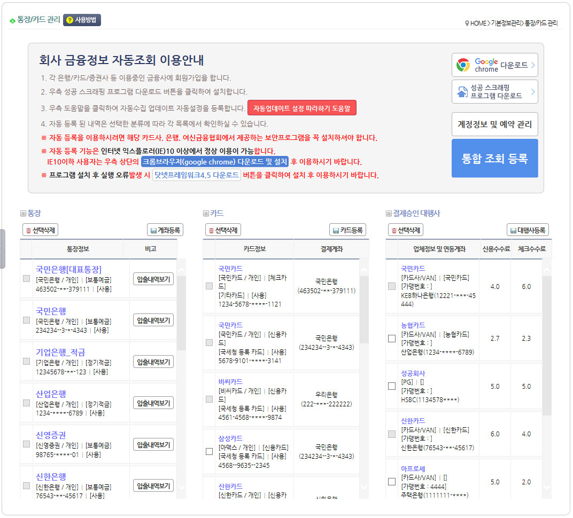Open the 신한은행 account link
Image resolution: width=573 pixels, height=518 pixels.
click(x=51, y=477)
